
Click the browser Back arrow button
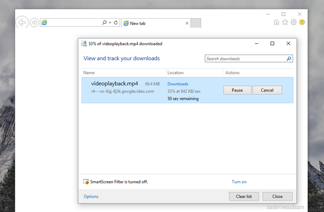point(22,23)
